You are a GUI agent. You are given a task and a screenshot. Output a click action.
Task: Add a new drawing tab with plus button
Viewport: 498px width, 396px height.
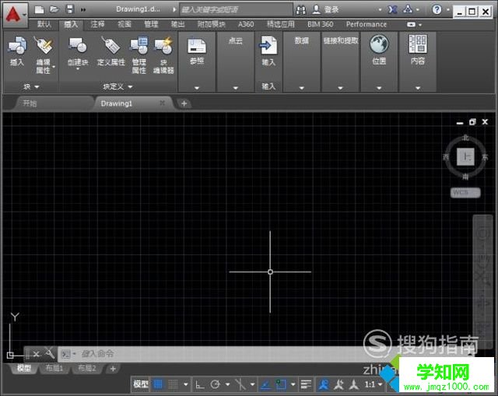(184, 103)
